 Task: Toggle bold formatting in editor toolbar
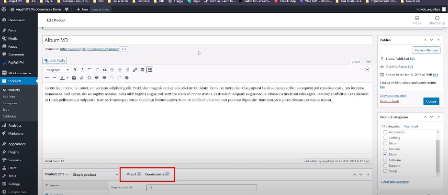tap(75, 70)
